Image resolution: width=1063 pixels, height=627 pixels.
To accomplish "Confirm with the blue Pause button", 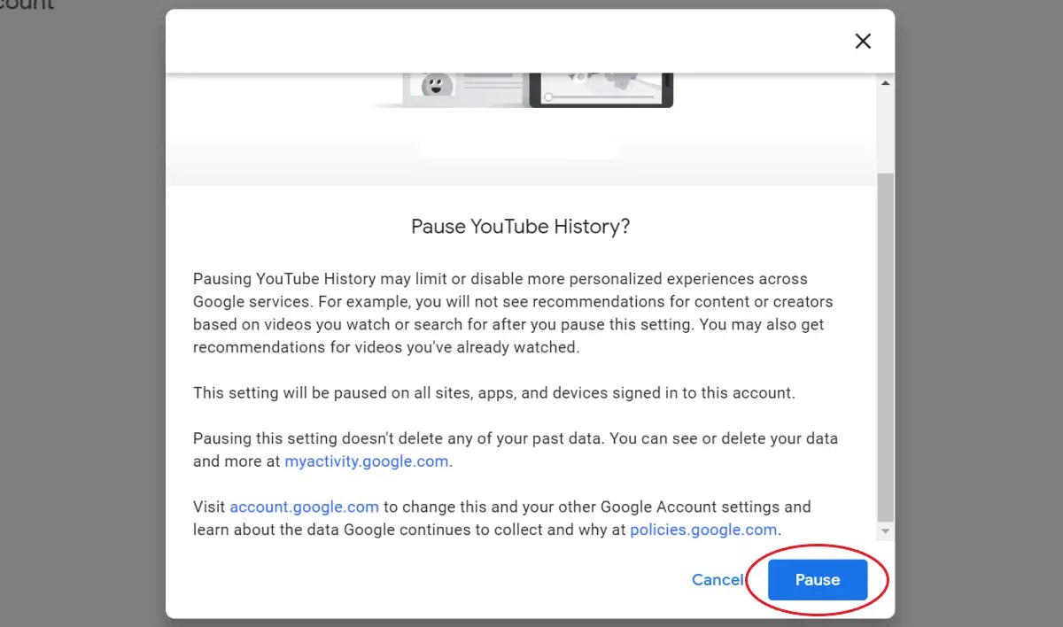I will point(818,580).
